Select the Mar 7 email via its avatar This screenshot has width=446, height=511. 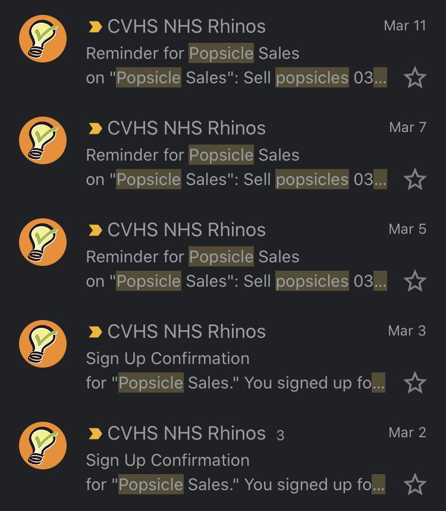pyautogui.click(x=43, y=140)
